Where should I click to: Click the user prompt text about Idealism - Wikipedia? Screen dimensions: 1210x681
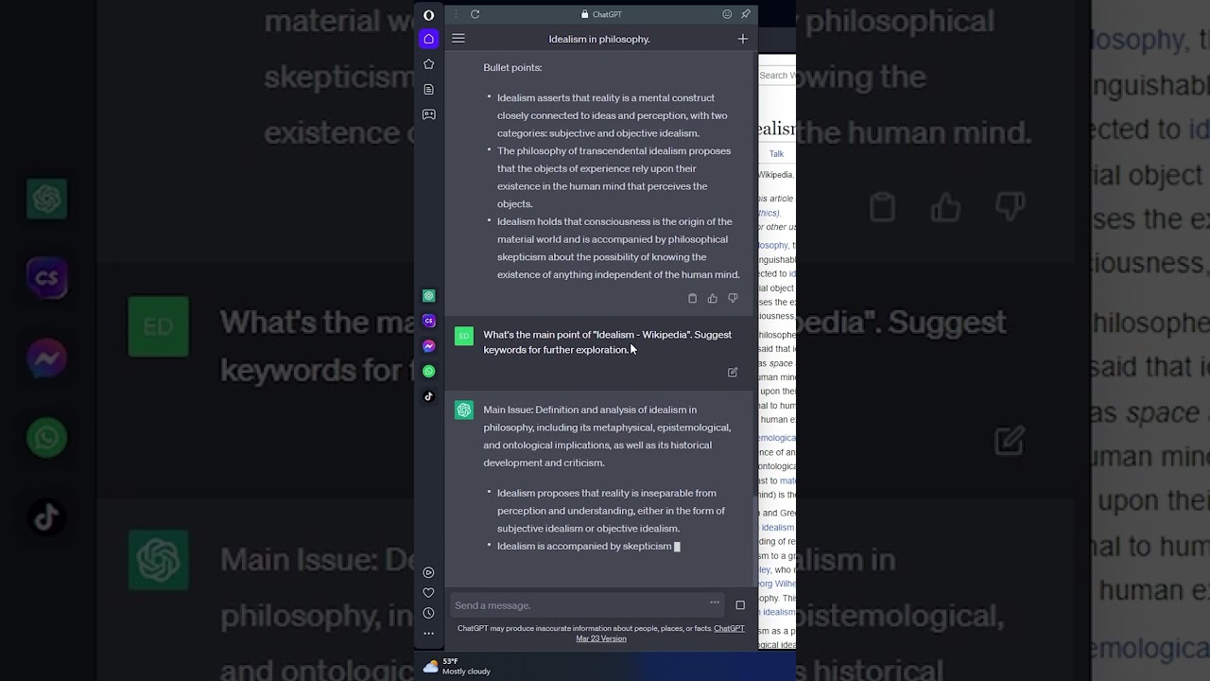608,342
